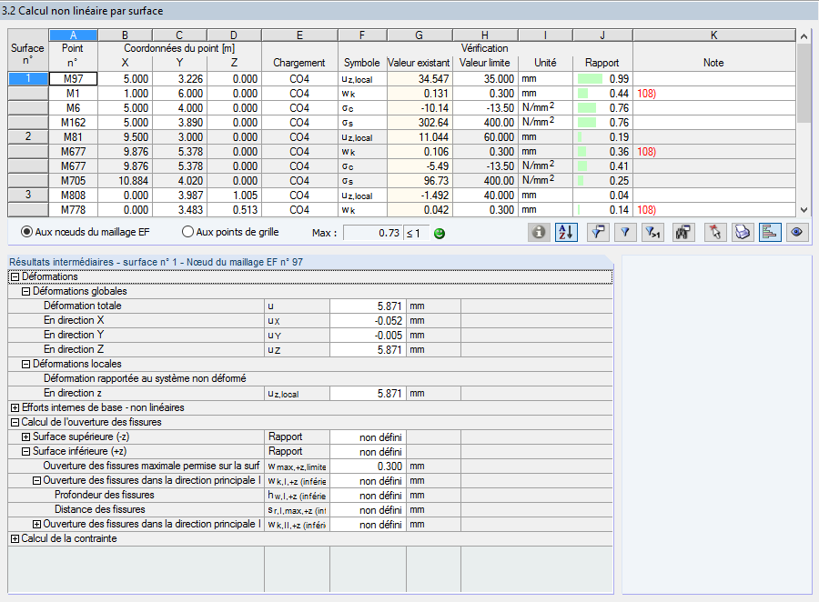Click 'En direction z' uz,local row
The width and height of the screenshot is (819, 602).
tap(310, 393)
